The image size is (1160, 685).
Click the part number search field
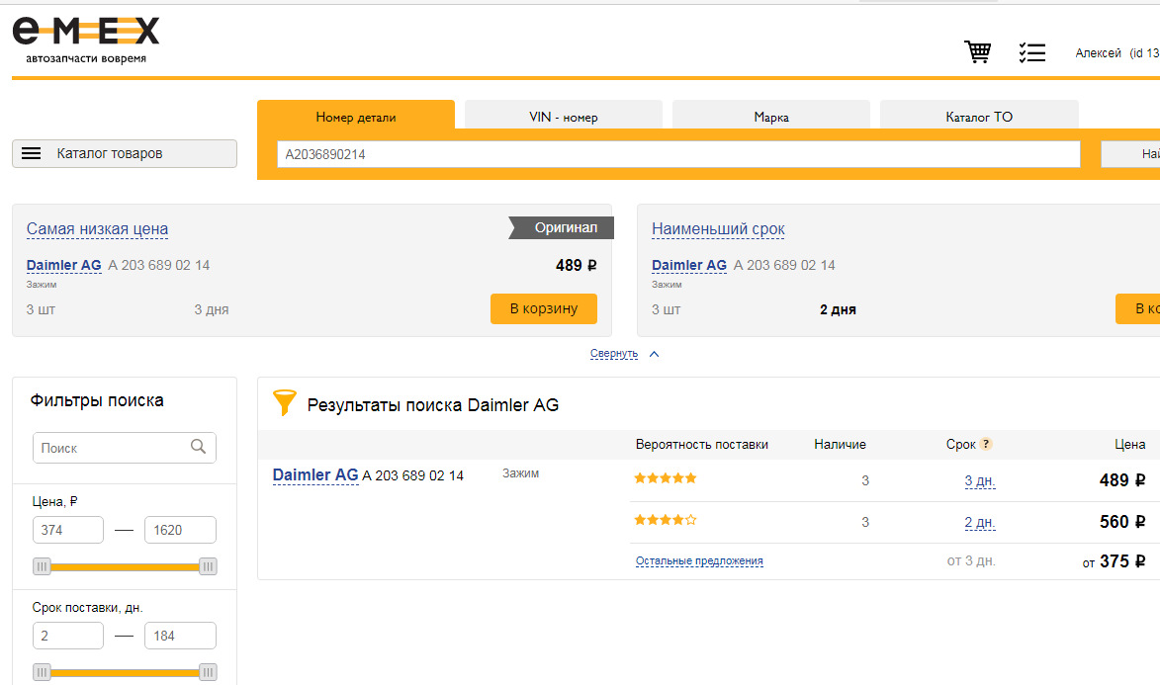[x=678, y=154]
